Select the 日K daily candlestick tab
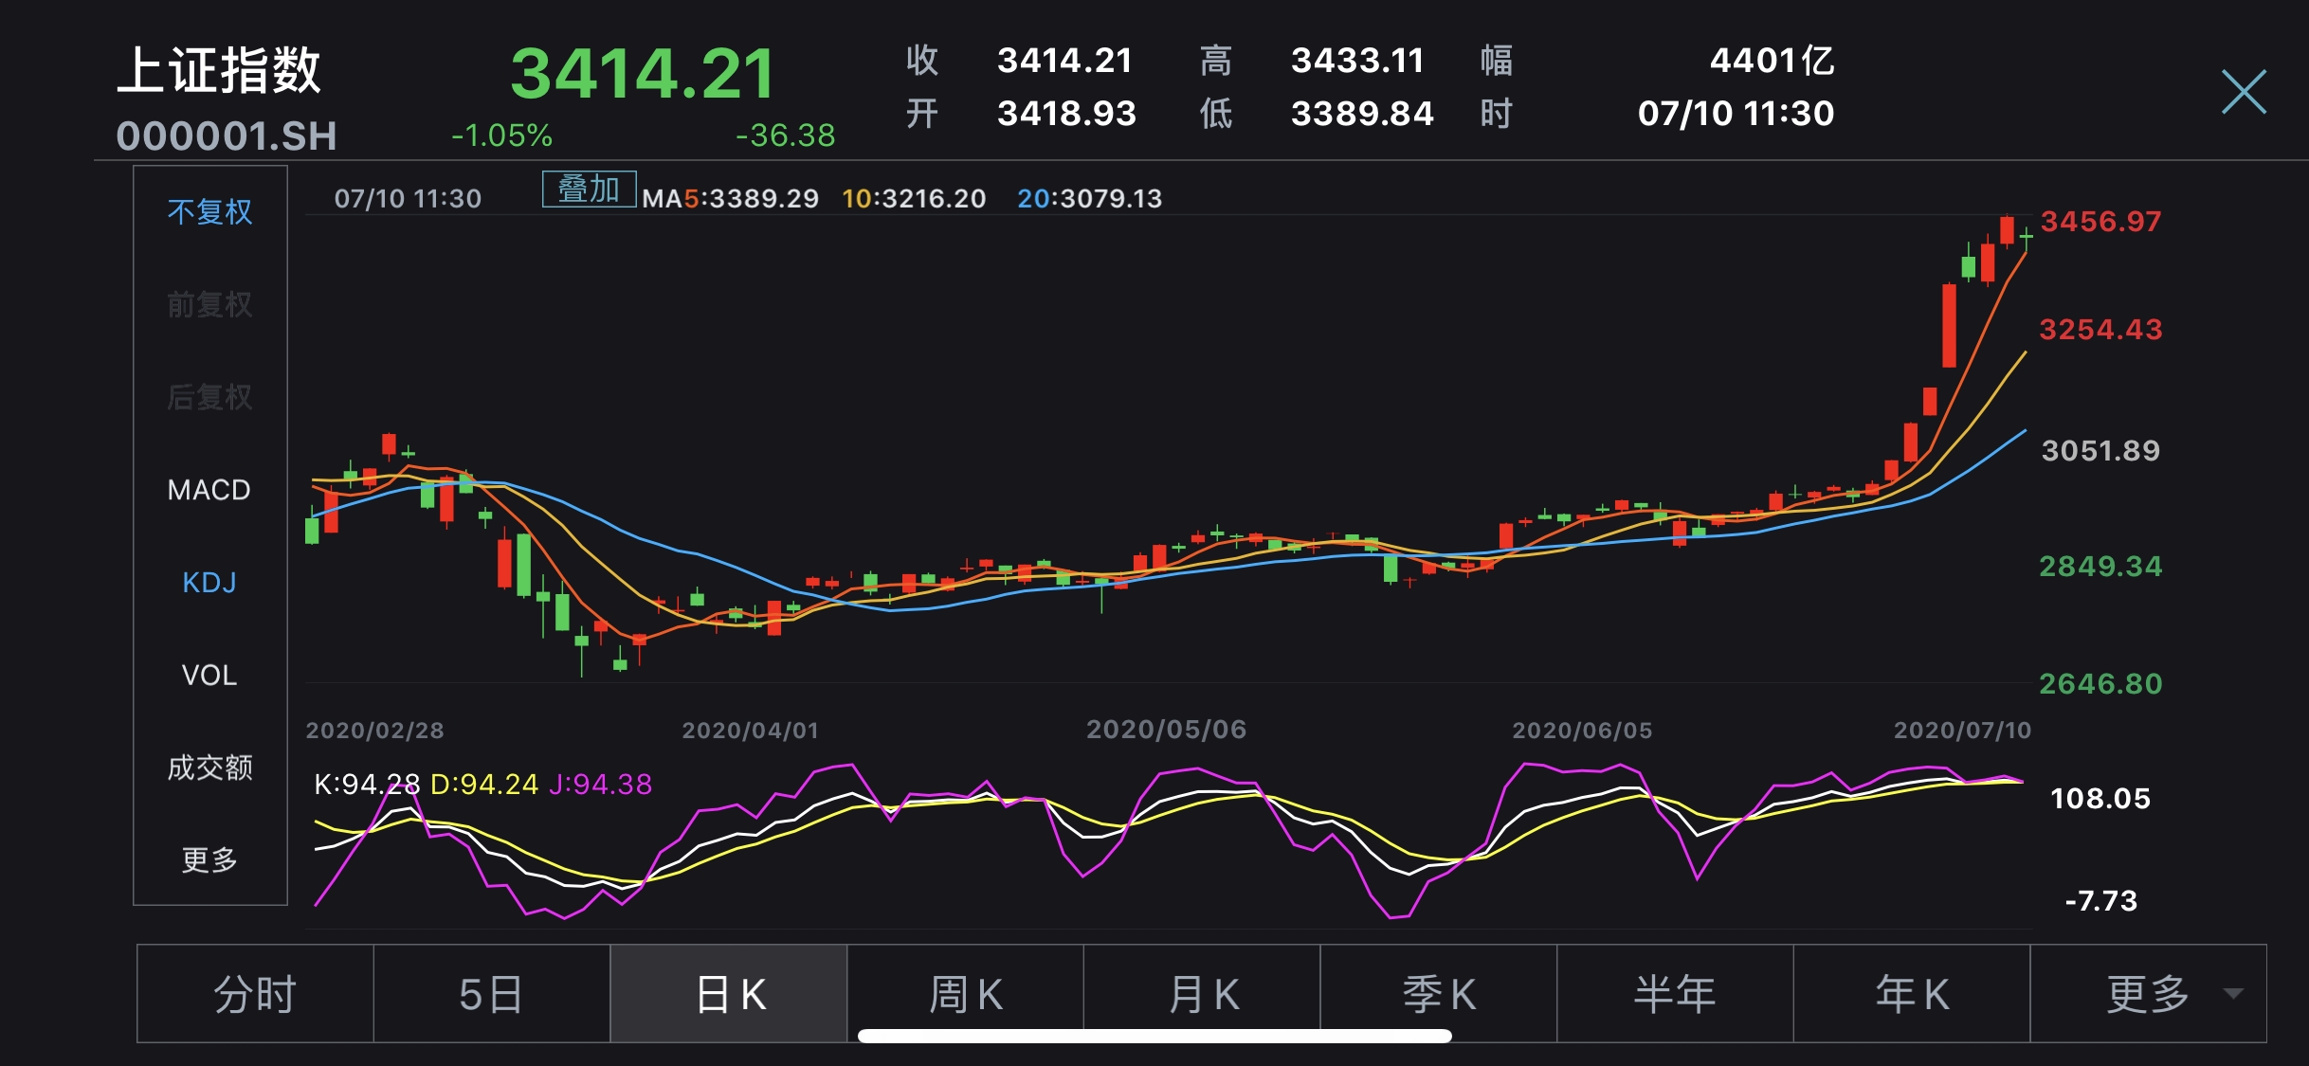Viewport: 2309px width, 1066px height. 729,994
